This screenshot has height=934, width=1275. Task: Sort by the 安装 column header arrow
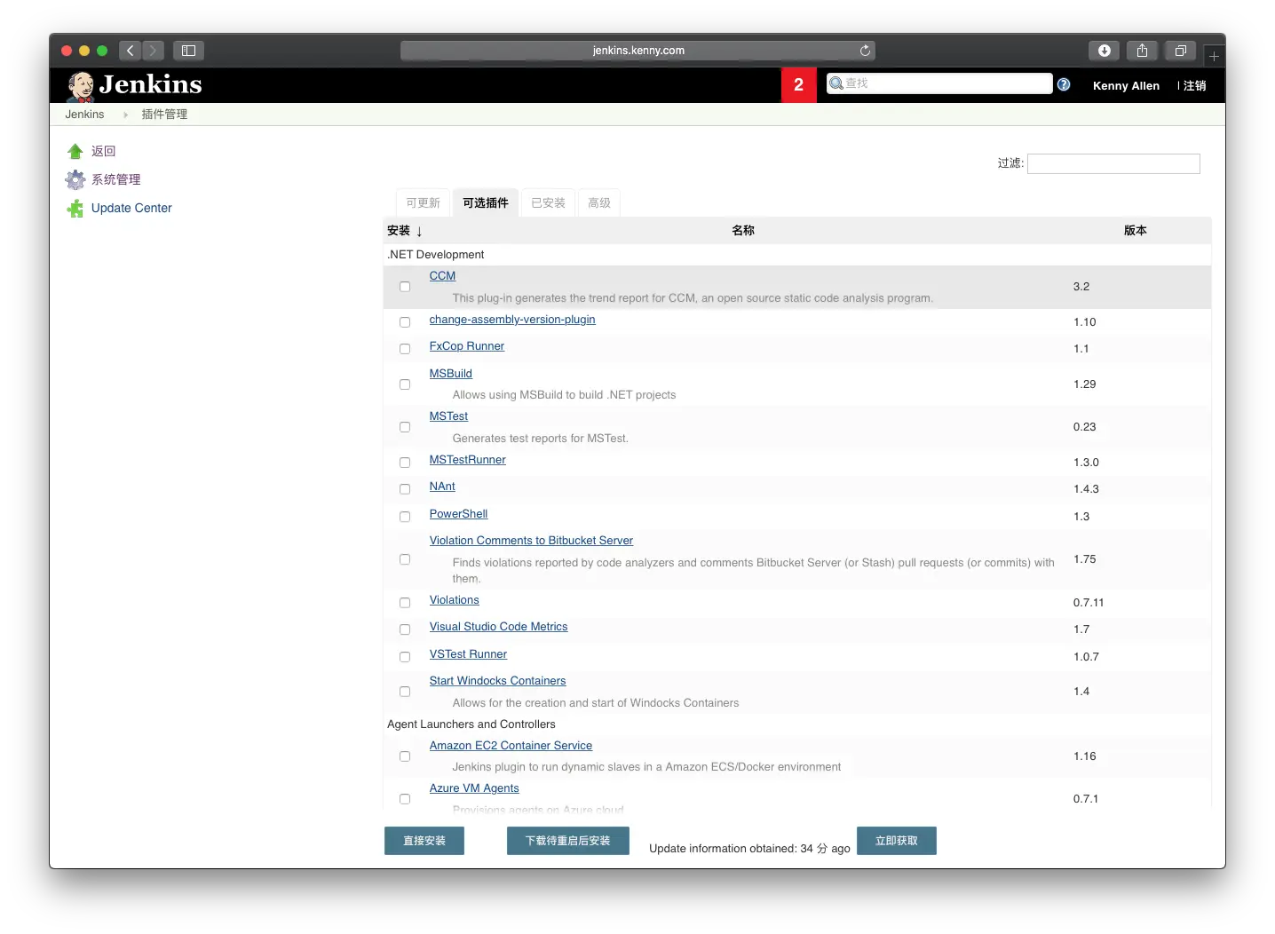point(419,231)
